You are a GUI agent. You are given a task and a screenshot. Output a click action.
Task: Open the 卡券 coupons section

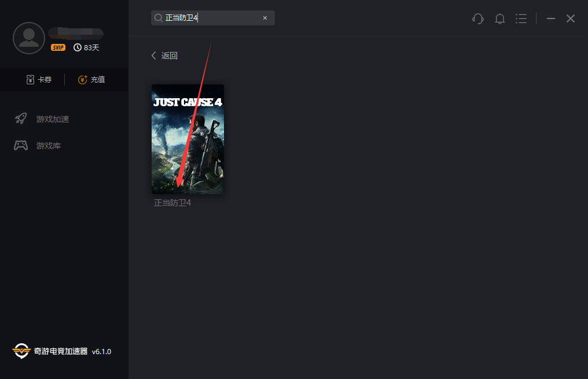pos(39,79)
